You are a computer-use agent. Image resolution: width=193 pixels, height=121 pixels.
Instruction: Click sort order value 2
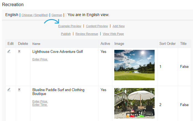pyautogui.click(x=160, y=105)
